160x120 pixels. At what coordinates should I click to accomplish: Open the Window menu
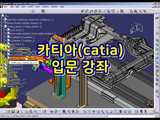point(55,7)
